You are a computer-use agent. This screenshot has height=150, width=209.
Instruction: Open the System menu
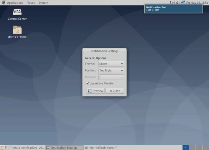click(43, 3)
